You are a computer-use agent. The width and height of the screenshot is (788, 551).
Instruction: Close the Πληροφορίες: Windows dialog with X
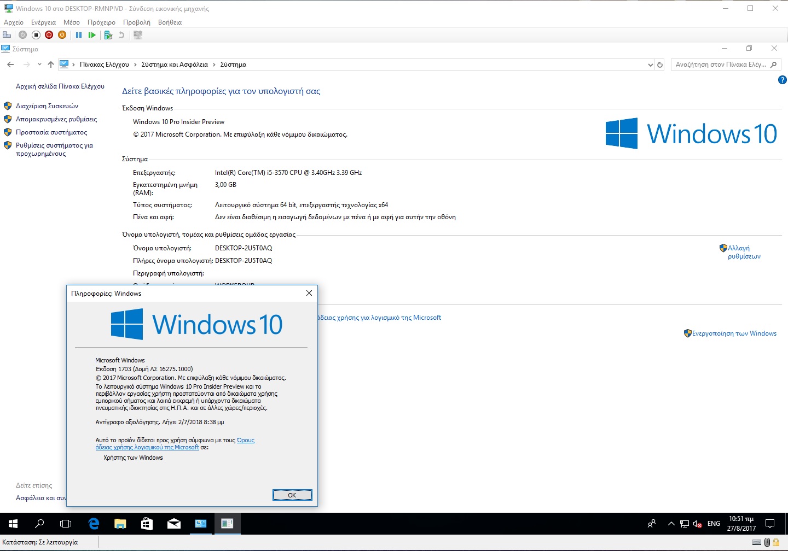pos(309,293)
